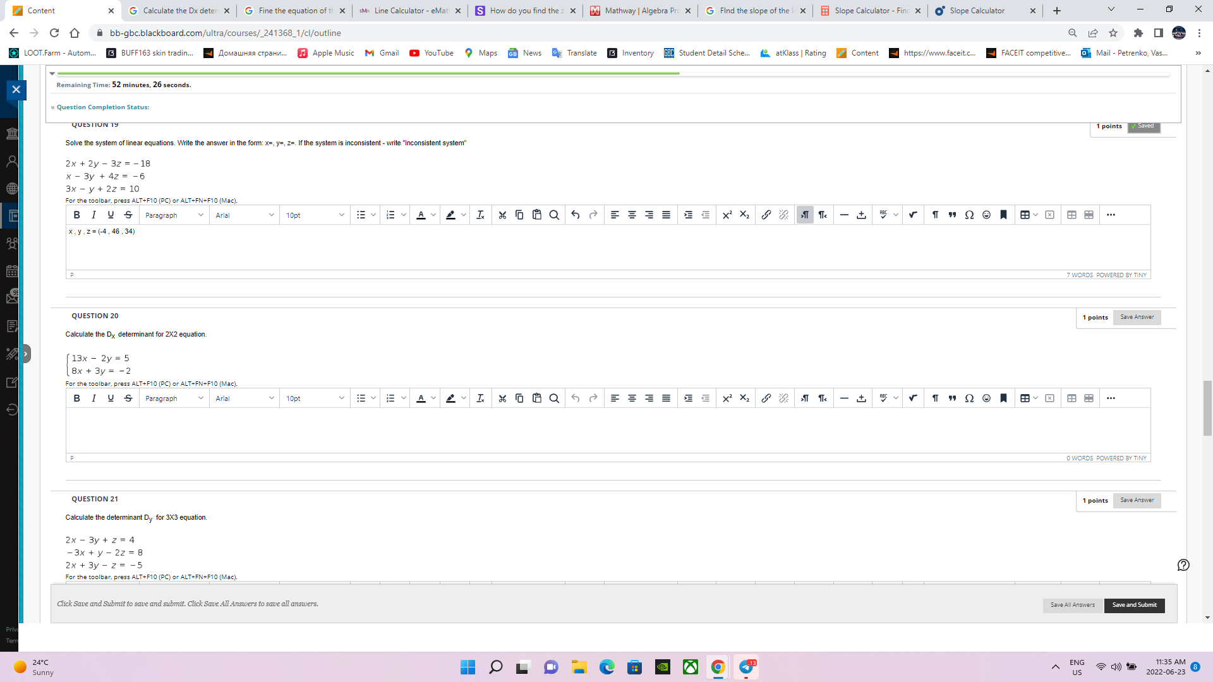This screenshot has width=1213, height=682.
Task: Click the Save and Submit button
Action: coord(1134,605)
